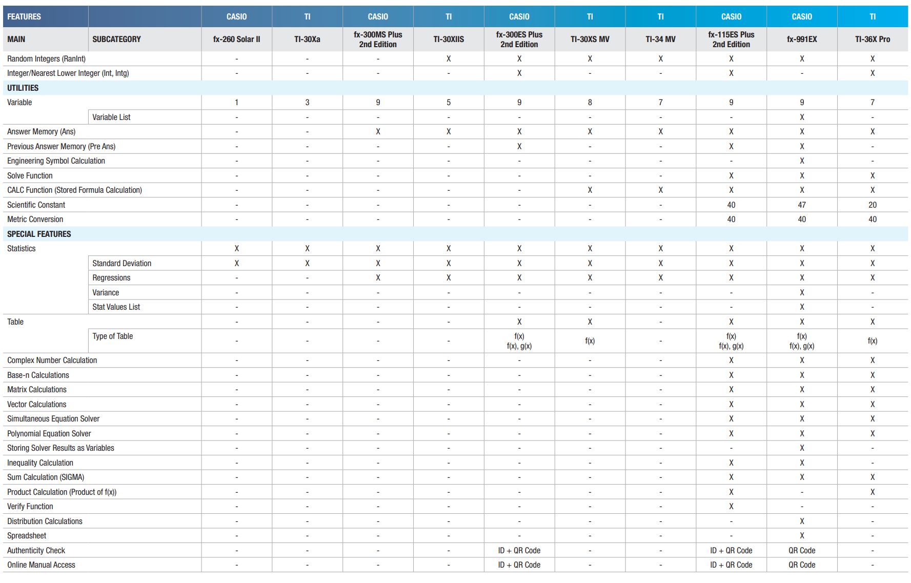Click the CALC Function (Stored Formula Calculation) label
This screenshot has width=911, height=583.
click(74, 190)
